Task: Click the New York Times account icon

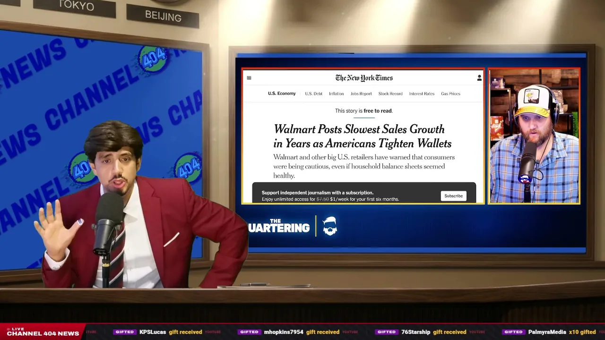Action: coord(479,78)
